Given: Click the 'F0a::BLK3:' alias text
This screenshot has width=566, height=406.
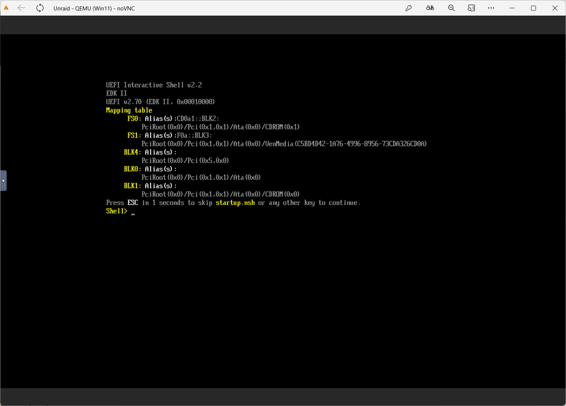Looking at the screenshot, I should point(194,135).
